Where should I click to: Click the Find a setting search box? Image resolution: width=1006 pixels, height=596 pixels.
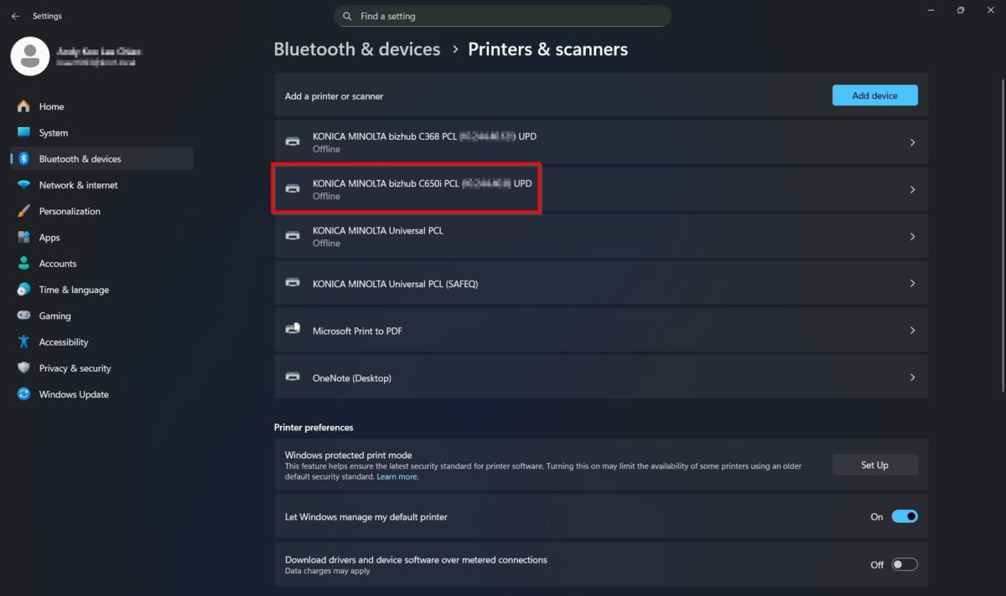[503, 16]
